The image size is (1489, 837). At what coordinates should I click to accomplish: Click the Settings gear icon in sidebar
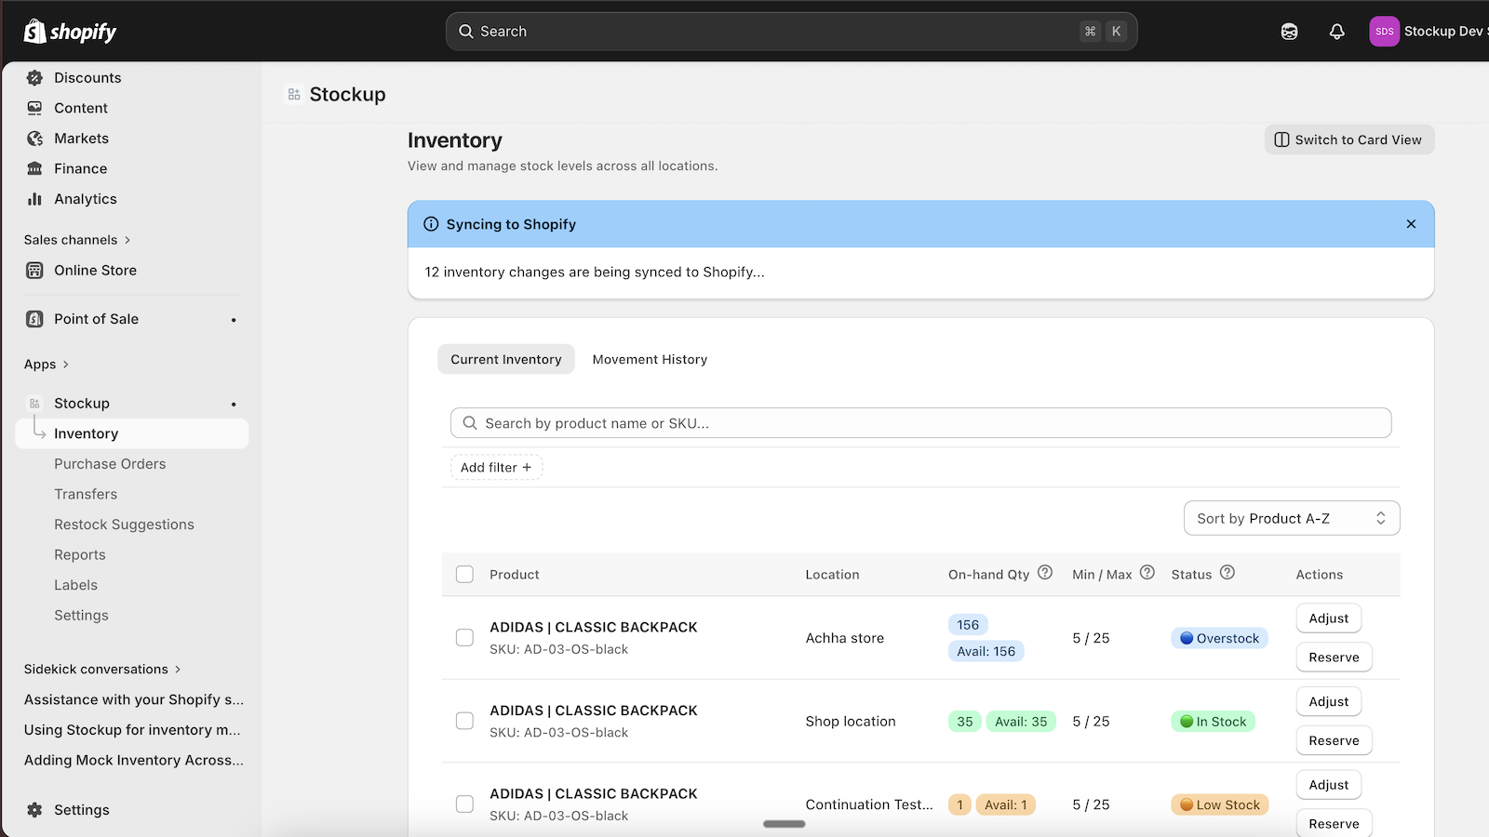pyautogui.click(x=34, y=810)
